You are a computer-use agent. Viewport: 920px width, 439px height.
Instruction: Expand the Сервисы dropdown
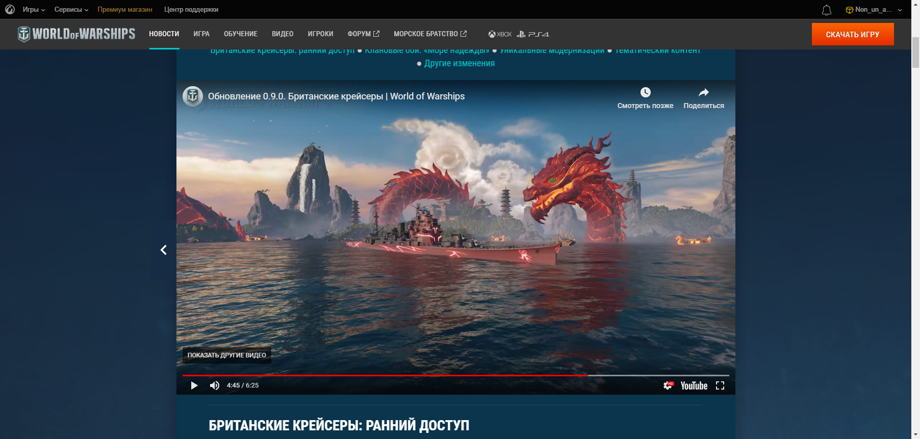pyautogui.click(x=71, y=9)
